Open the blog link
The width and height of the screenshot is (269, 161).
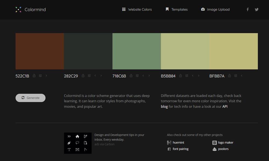164,107
